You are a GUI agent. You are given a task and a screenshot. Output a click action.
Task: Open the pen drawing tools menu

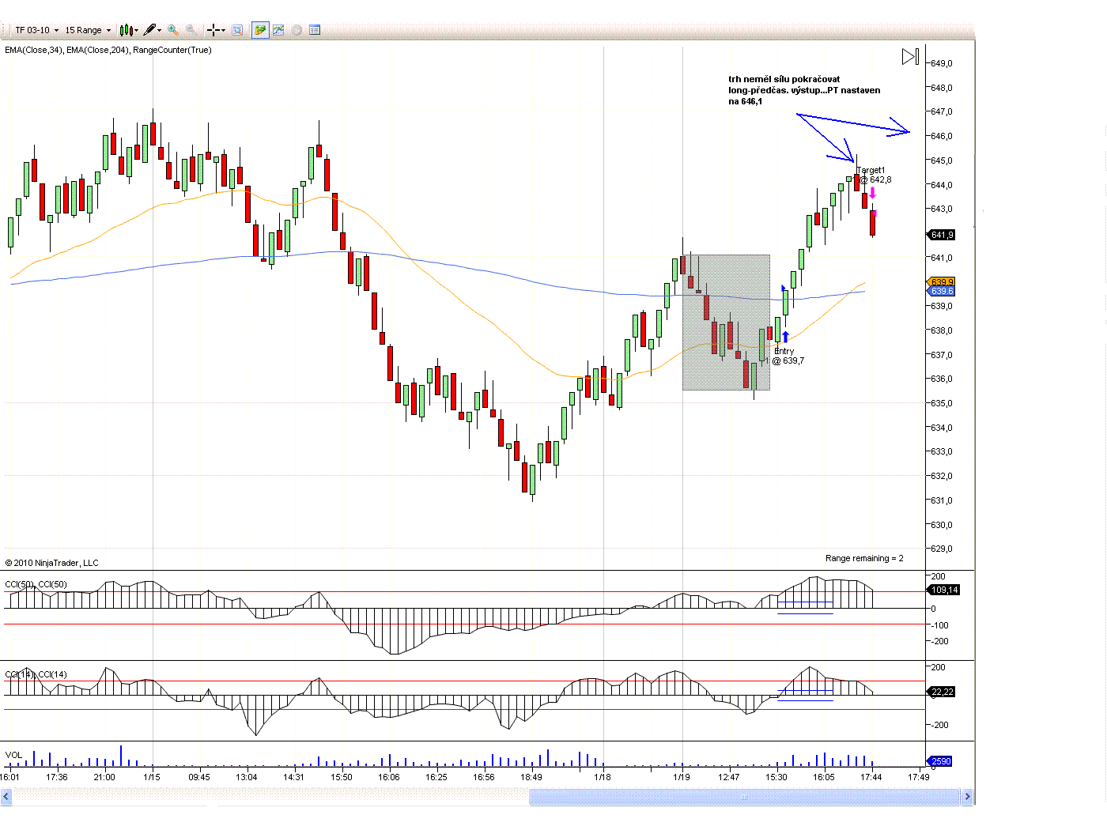click(153, 30)
